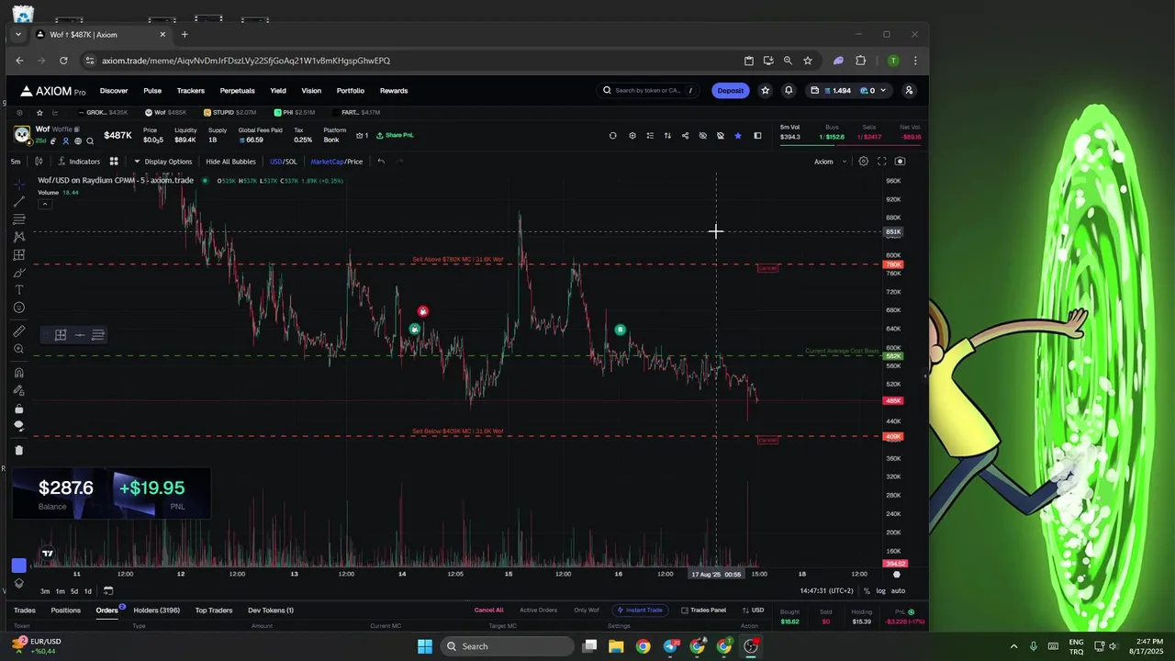
Task: Click the Instant Trade button
Action: point(640,611)
